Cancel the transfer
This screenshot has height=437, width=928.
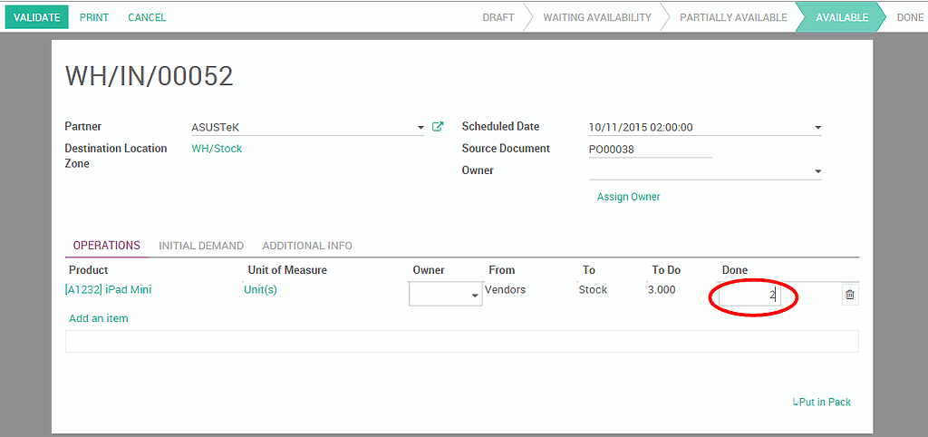(147, 17)
